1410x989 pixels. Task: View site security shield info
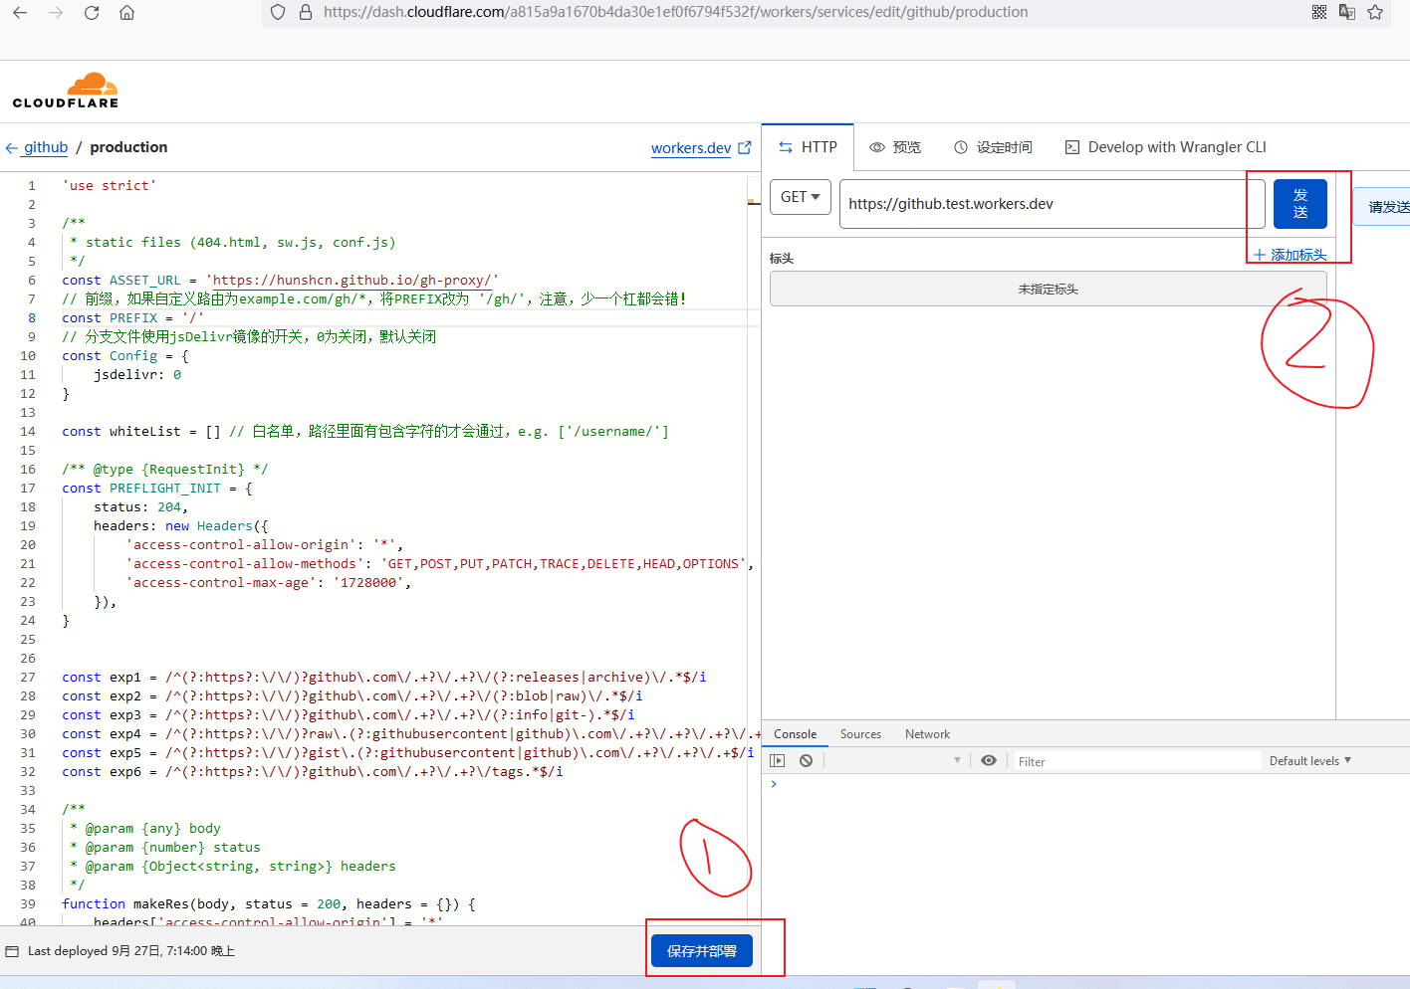pos(278,12)
